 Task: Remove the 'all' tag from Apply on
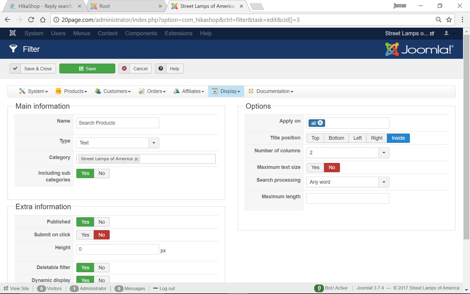(320, 123)
